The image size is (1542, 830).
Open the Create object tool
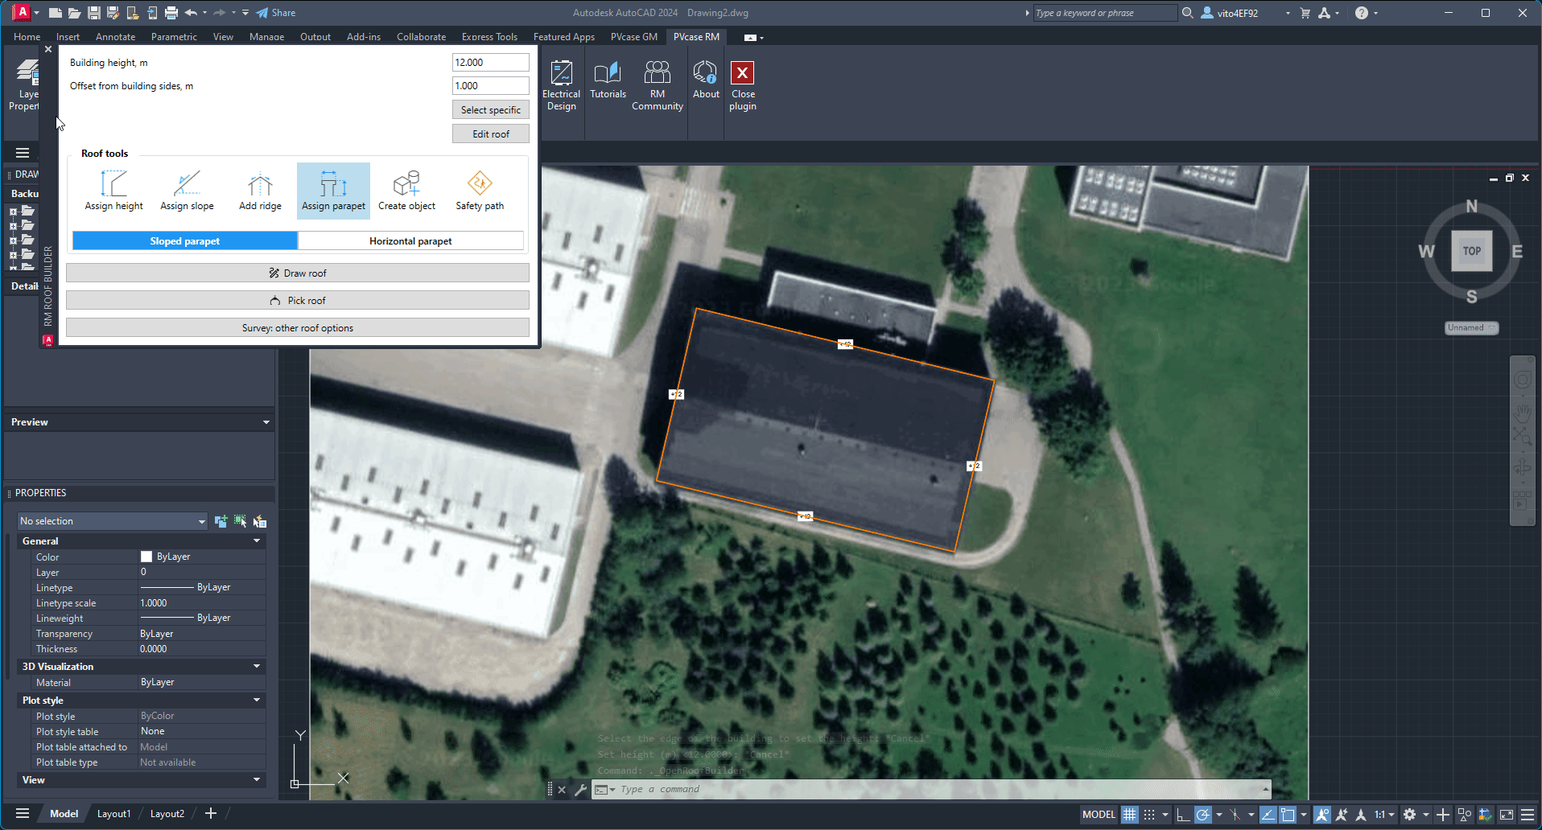406,191
